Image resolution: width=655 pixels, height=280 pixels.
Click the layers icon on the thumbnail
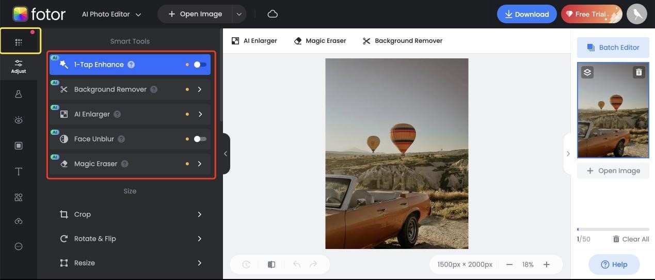pos(587,72)
